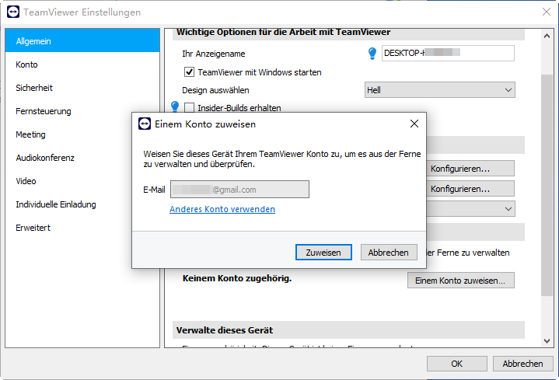This screenshot has width=559, height=380.
Task: Click Abbrechen in the account dialog
Action: click(x=389, y=253)
